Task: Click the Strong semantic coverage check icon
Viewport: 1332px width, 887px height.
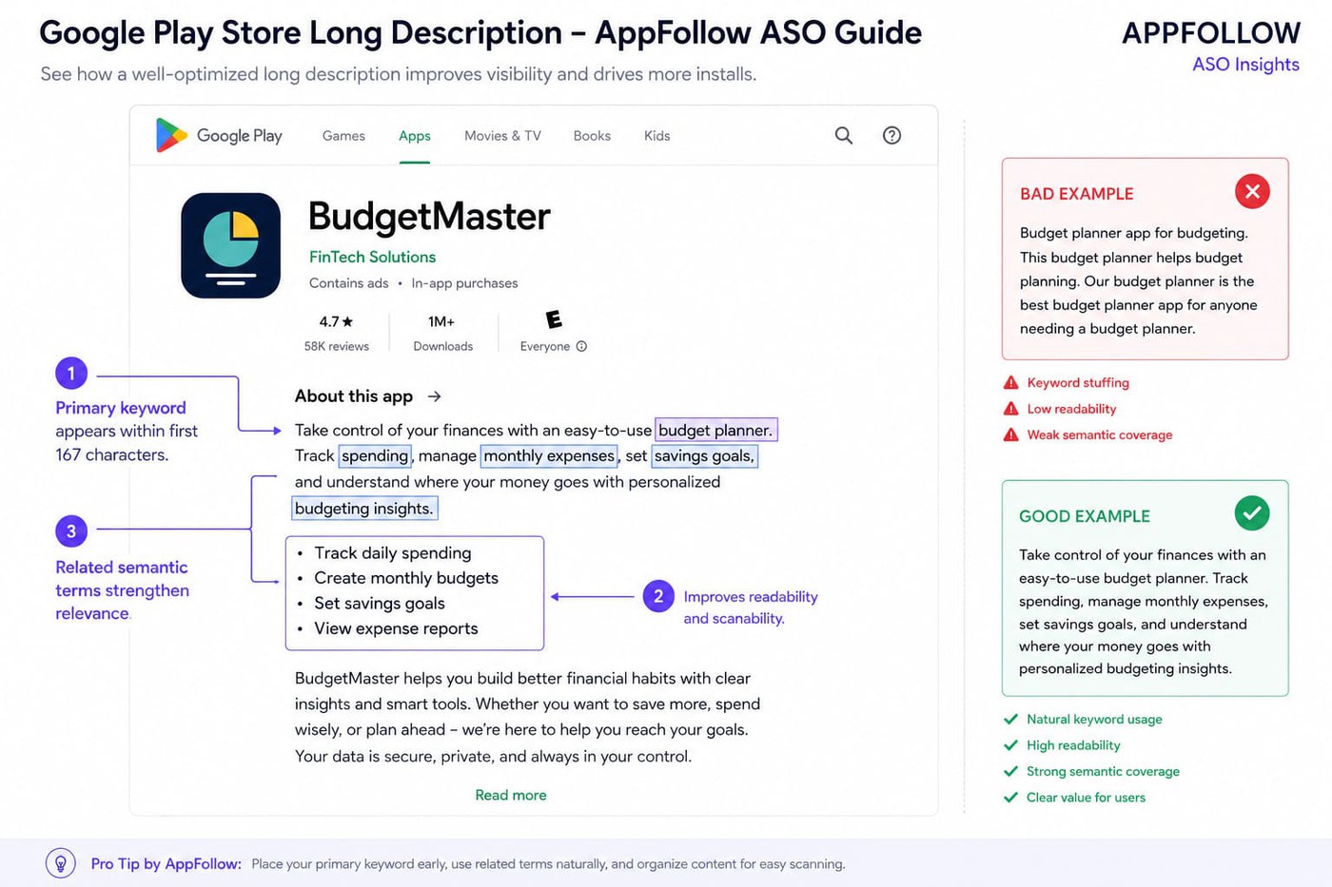Action: [1010, 771]
